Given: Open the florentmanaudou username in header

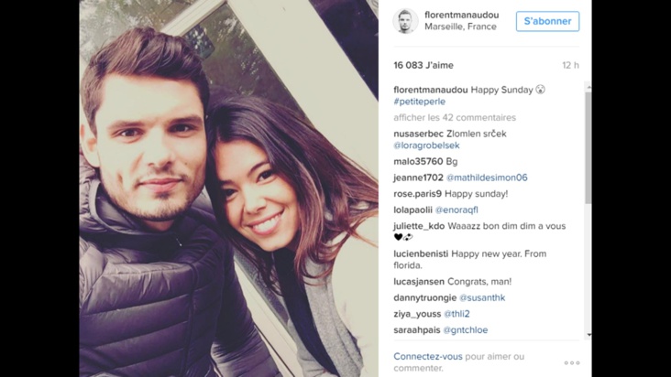Looking at the screenshot, I should tap(461, 15).
